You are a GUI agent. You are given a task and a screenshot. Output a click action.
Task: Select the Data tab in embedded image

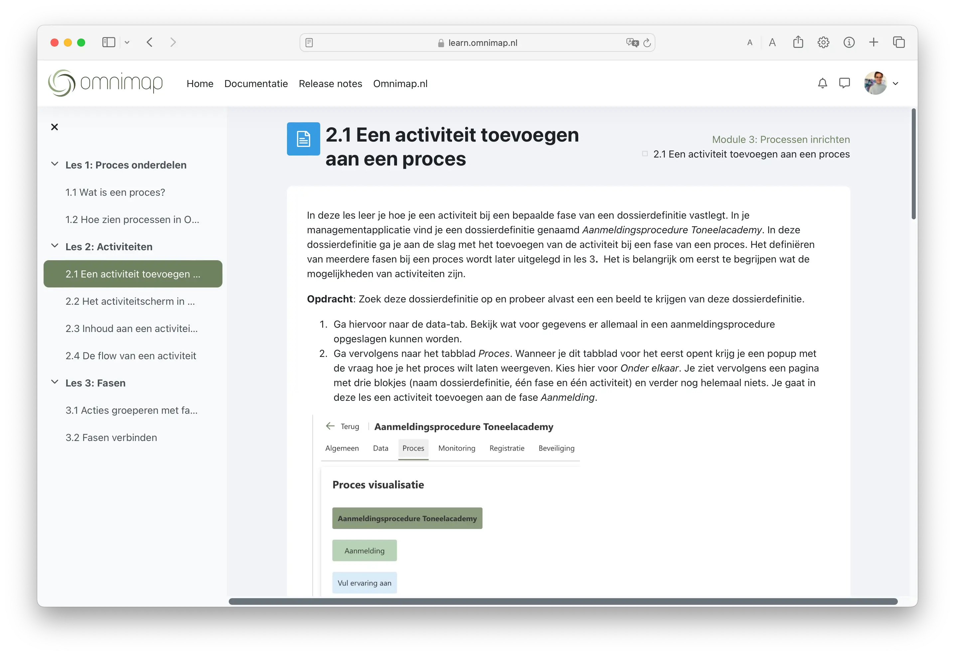pyautogui.click(x=380, y=448)
